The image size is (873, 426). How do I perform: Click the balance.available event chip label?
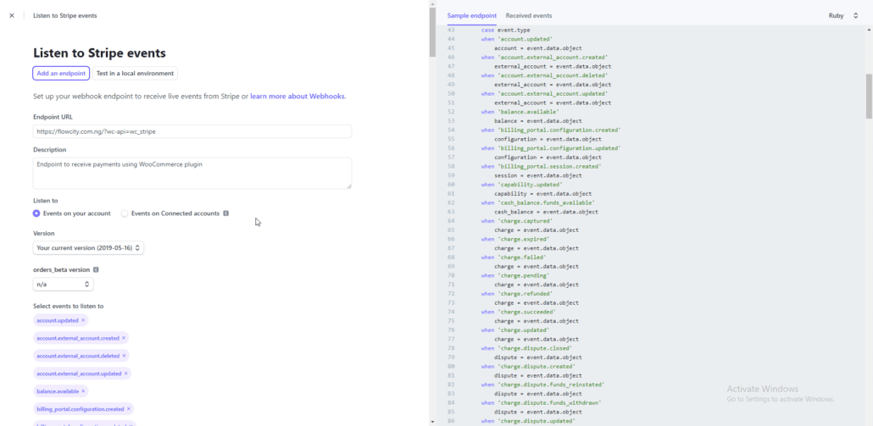pyautogui.click(x=58, y=391)
